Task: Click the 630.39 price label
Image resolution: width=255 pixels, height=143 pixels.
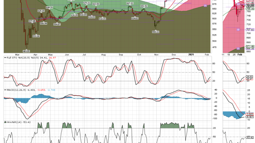Action: (x=74, y=15)
